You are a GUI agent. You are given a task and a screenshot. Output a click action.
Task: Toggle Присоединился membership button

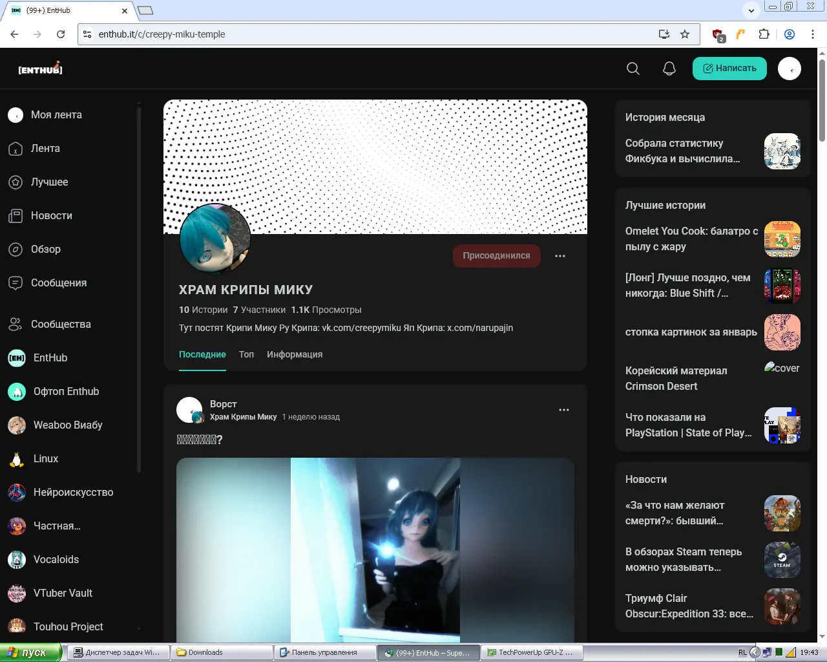[x=496, y=256]
